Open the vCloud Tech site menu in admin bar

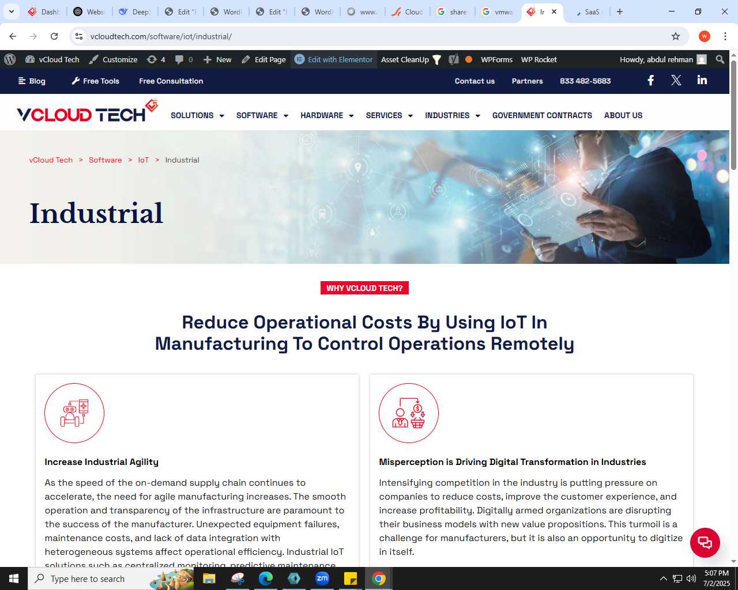click(52, 59)
